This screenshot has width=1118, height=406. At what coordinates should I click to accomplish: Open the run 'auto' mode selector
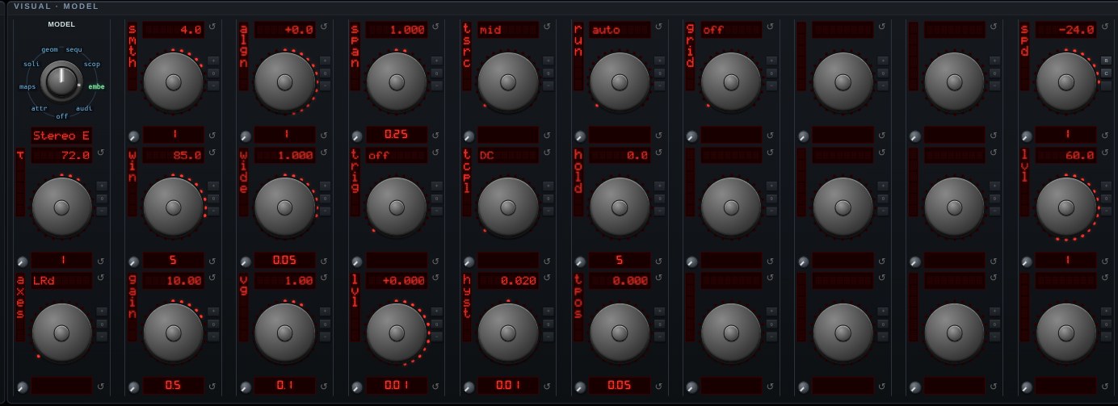point(619,29)
